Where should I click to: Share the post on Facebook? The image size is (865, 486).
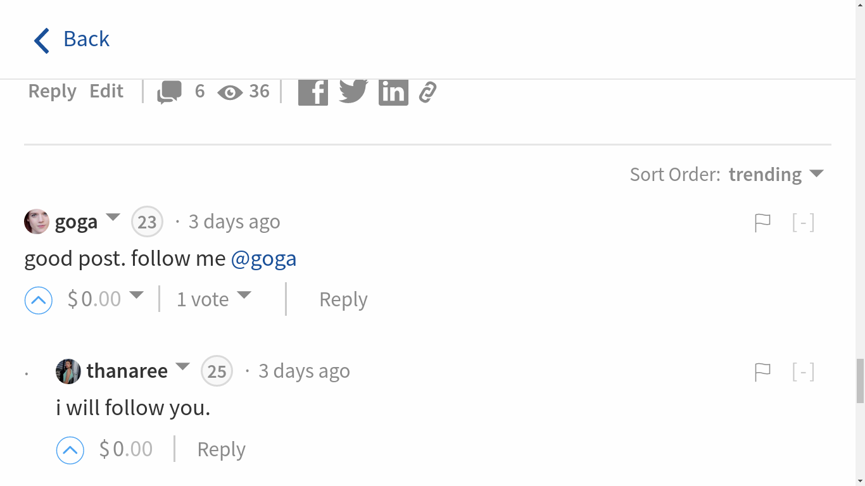click(313, 91)
